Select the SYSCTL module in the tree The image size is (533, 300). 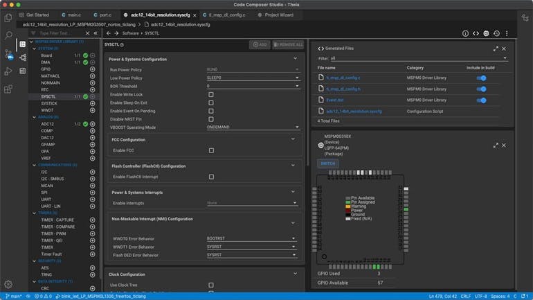pyautogui.click(x=48, y=96)
